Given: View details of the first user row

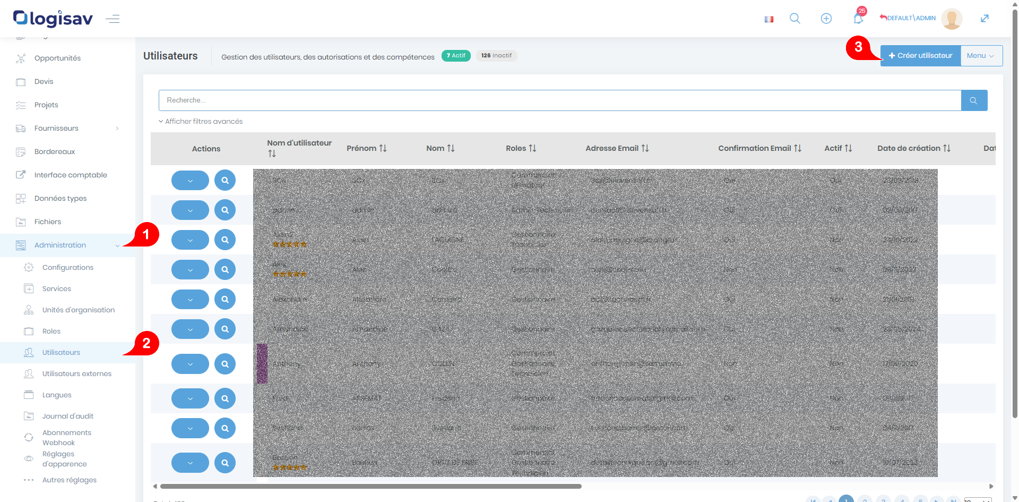Looking at the screenshot, I should [225, 181].
